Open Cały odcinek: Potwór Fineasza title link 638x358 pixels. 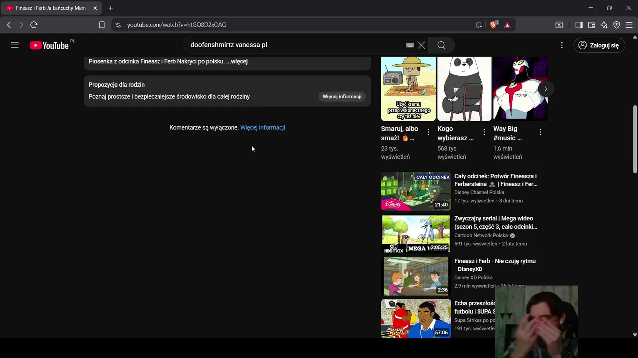coord(496,180)
